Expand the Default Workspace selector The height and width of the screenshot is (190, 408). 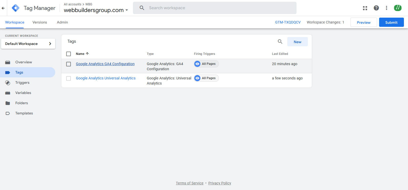pyautogui.click(x=28, y=44)
